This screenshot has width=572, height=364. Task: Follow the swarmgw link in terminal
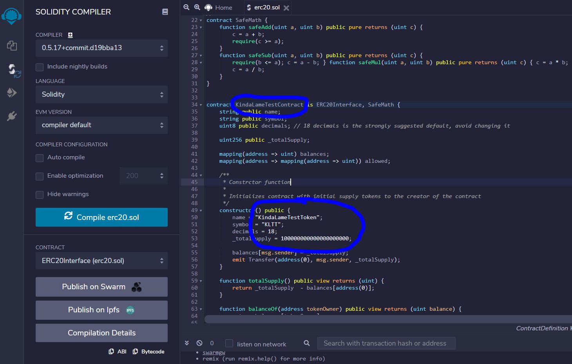click(x=214, y=352)
